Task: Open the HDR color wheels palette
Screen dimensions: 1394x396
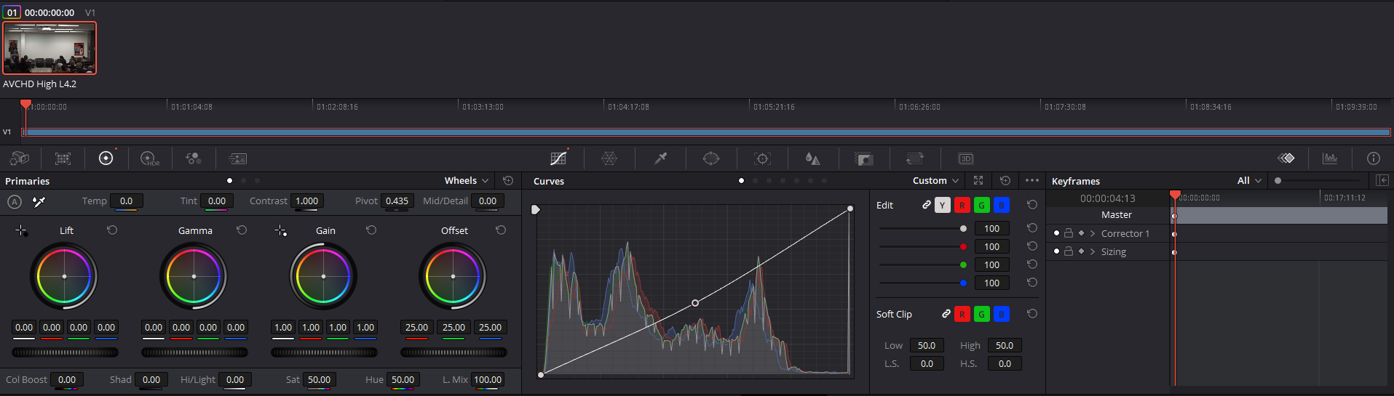Action: [x=149, y=158]
